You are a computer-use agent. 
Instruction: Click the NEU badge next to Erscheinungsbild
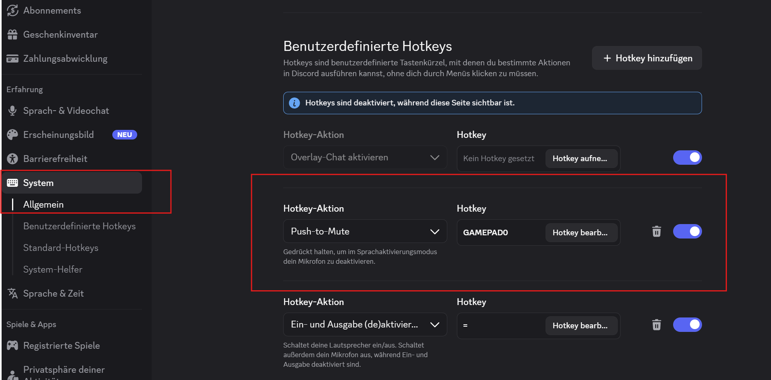click(x=124, y=135)
